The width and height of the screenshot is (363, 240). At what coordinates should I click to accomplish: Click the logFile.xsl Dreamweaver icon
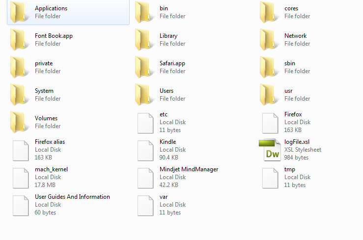click(x=270, y=150)
